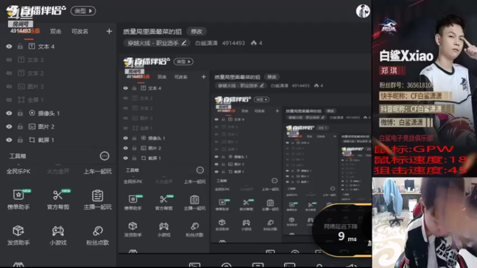Open 粉丝点歌 tool in main window

[x=97, y=235]
